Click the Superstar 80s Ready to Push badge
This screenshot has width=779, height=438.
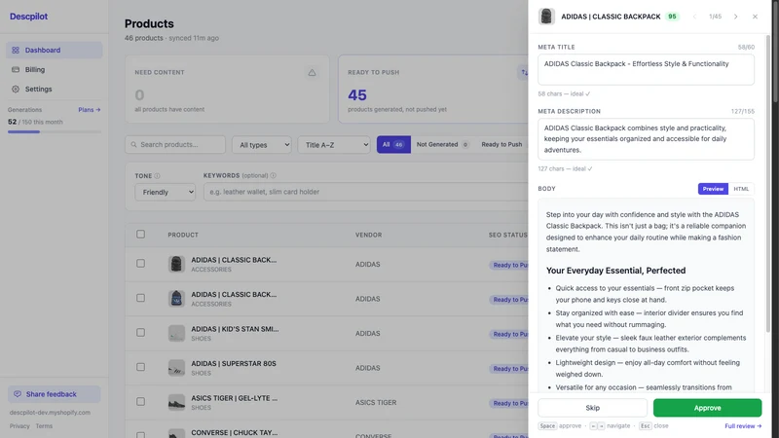click(x=509, y=369)
